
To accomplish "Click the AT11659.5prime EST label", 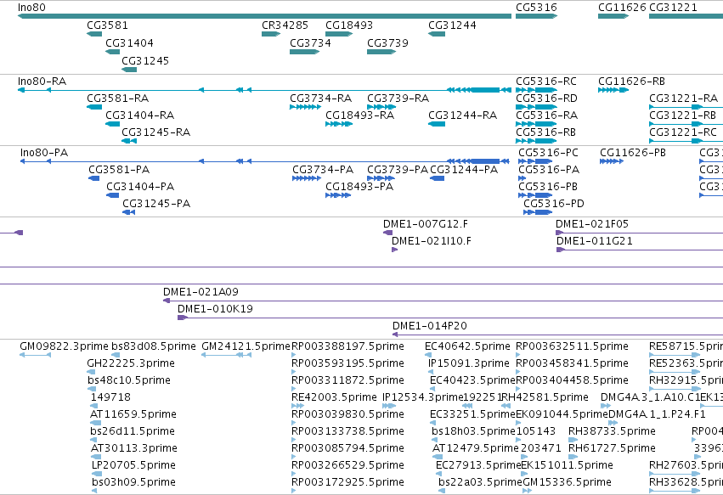I will click(x=133, y=414).
